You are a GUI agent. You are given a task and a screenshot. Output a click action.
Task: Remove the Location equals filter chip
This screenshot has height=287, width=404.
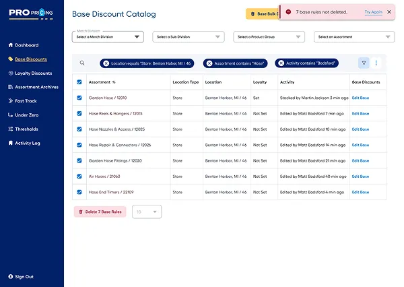[x=106, y=63]
